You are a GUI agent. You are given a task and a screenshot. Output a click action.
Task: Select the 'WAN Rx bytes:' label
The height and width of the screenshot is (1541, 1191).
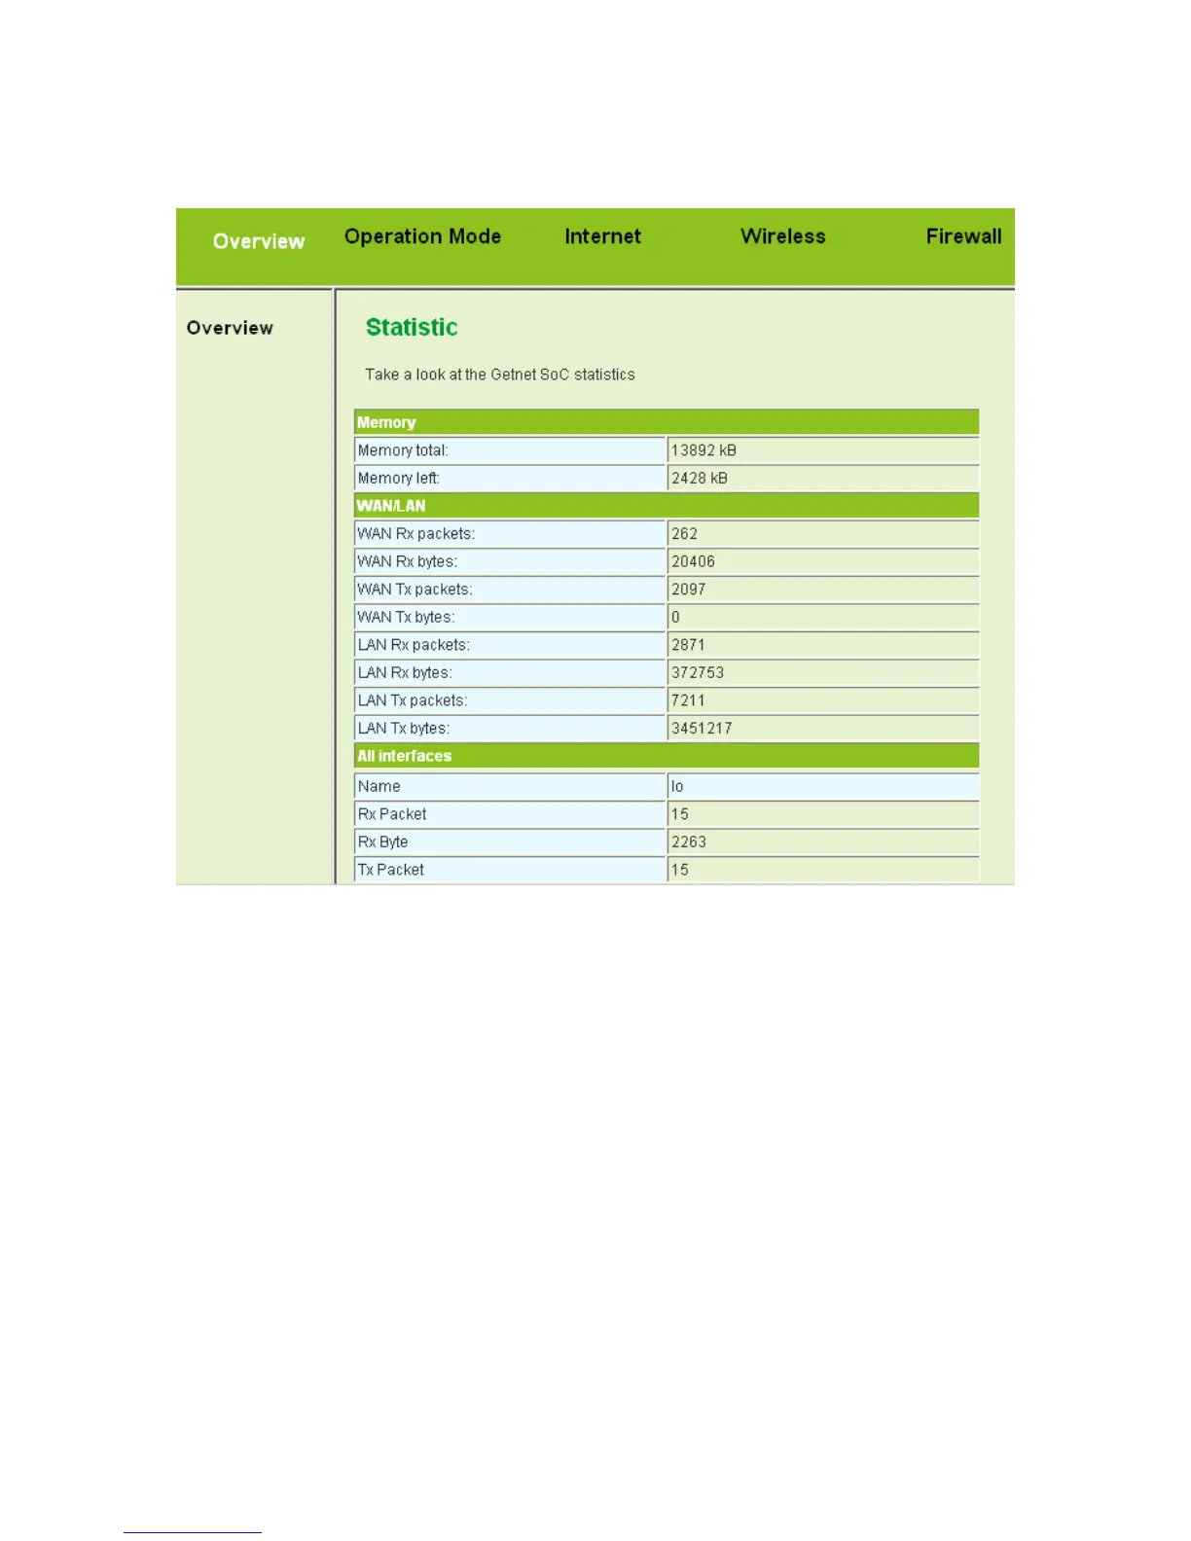(x=407, y=561)
